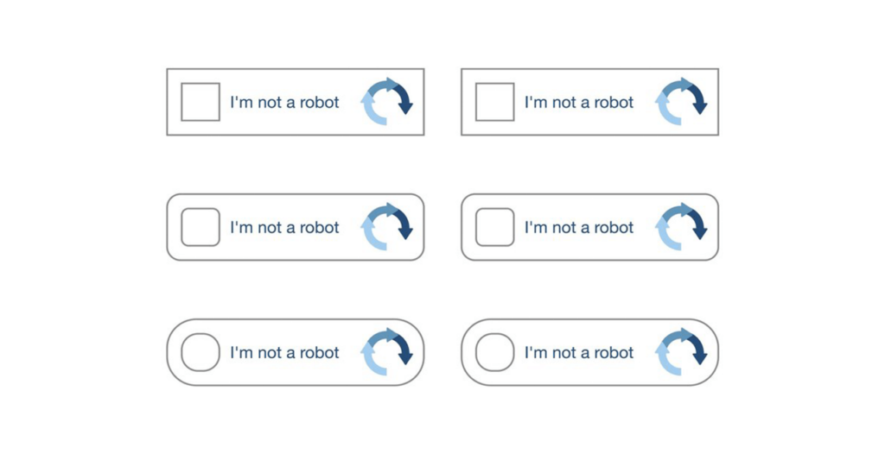This screenshot has width=885, height=454.
Task: Tick the rounded-square checkbox in middle-right widget
Action: coord(495,227)
